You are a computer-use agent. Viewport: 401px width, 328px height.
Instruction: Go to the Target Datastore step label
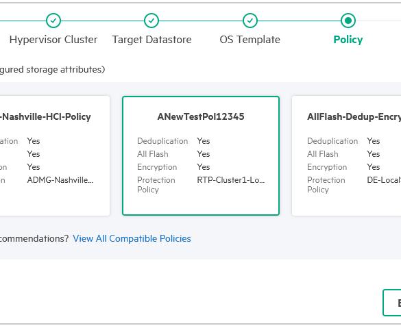(151, 40)
